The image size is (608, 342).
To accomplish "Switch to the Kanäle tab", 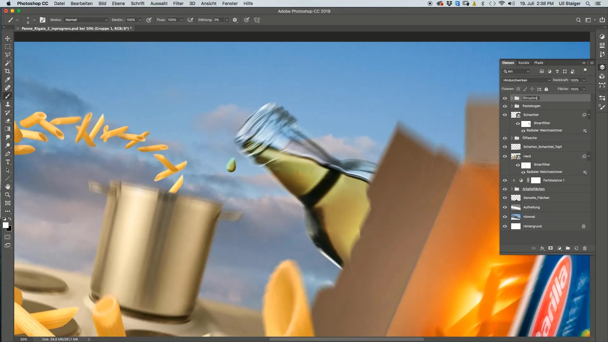I will coord(524,63).
